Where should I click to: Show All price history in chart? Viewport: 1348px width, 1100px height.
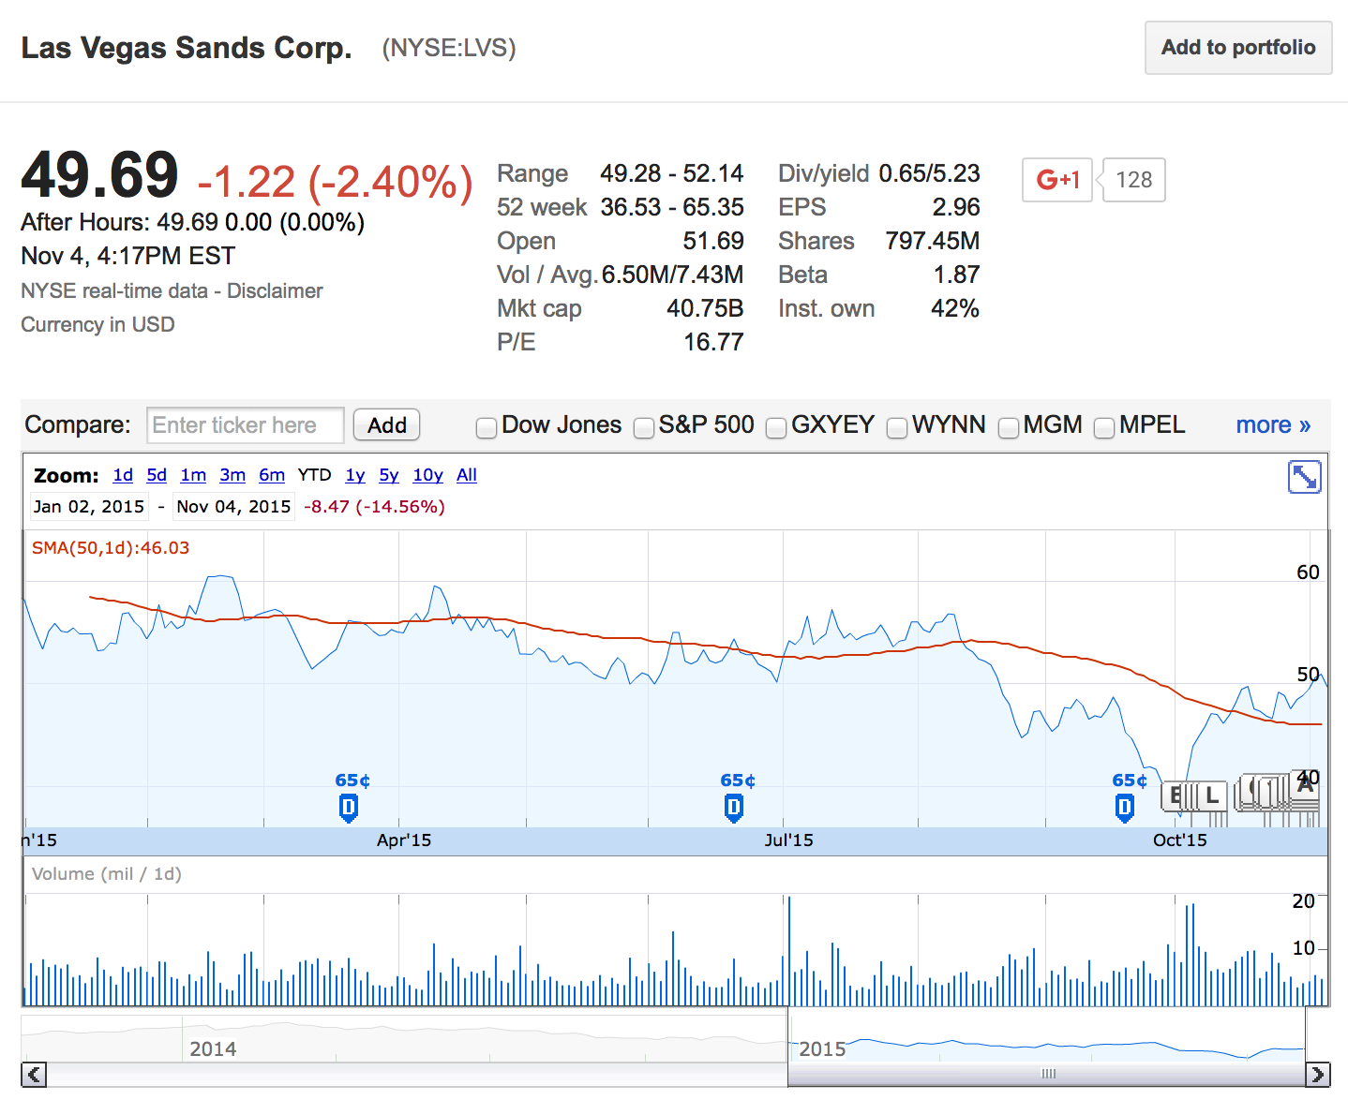467,475
